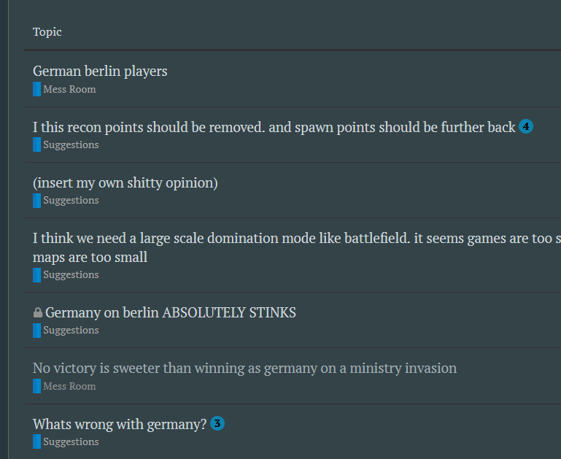Click the blue category swatch beside first Mess Room
The width and height of the screenshot is (561, 459).
pyautogui.click(x=37, y=89)
